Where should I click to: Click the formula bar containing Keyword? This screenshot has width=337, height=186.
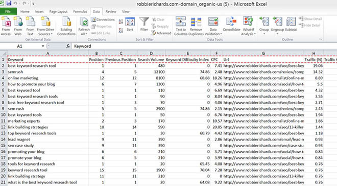coord(204,46)
